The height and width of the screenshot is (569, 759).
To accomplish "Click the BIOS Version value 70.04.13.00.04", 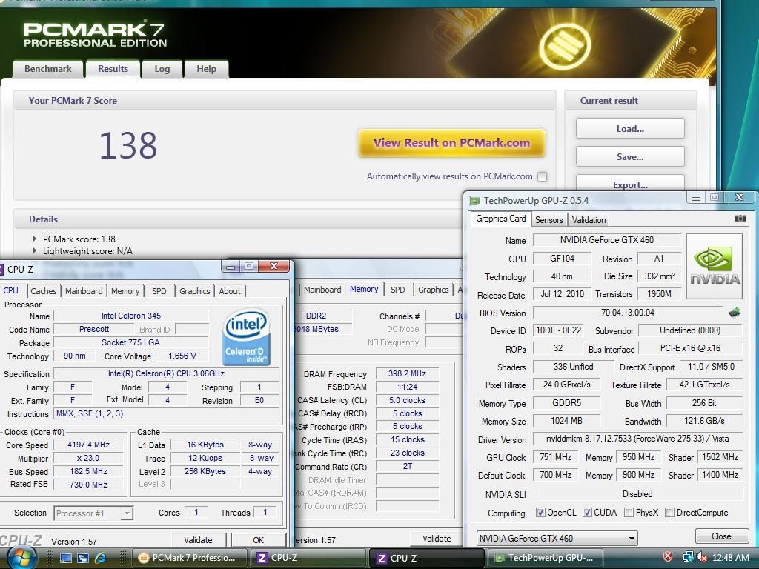I will (627, 313).
